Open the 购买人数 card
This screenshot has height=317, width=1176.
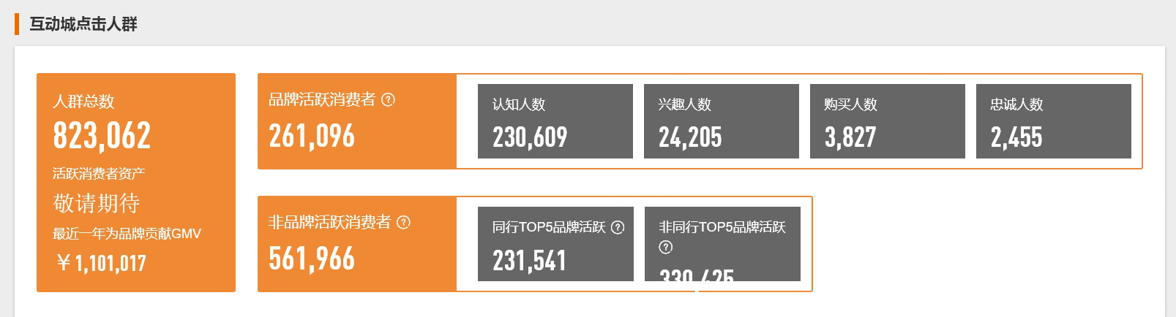[x=887, y=121]
